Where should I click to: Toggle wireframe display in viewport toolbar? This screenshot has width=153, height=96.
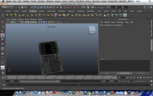click(x=39, y=22)
